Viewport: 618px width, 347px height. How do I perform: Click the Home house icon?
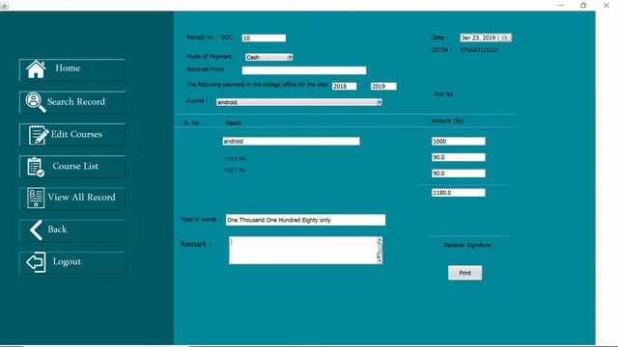click(36, 68)
